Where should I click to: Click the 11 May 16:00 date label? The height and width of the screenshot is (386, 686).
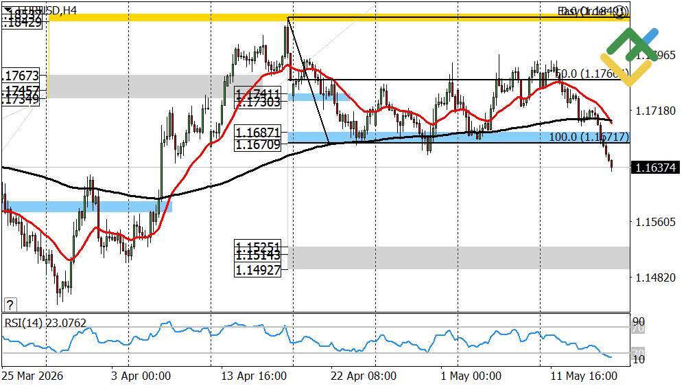[584, 376]
